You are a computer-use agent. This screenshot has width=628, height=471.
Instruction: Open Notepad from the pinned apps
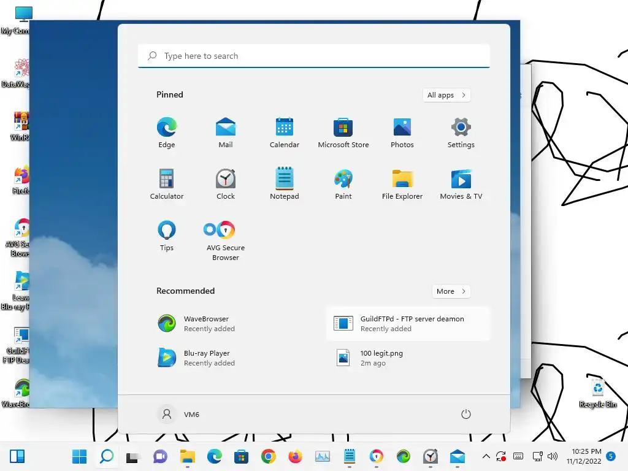coord(285,184)
